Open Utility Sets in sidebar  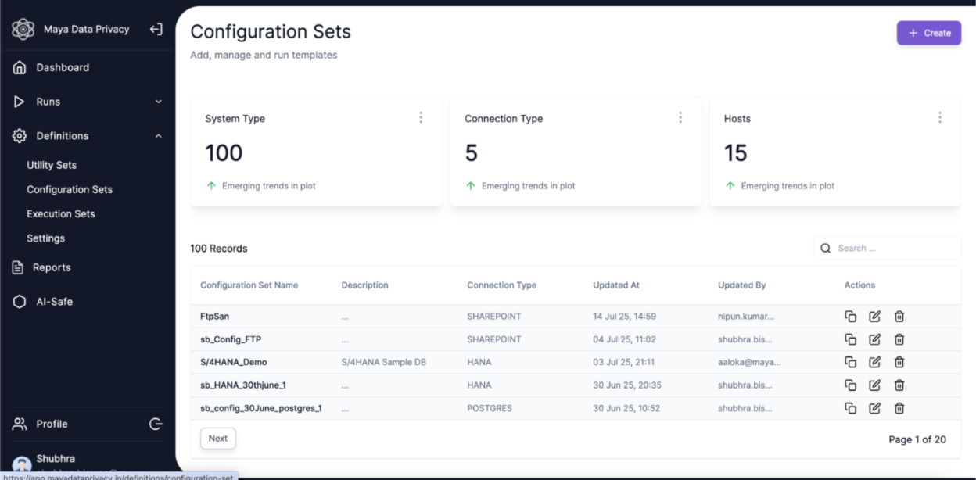(x=52, y=165)
